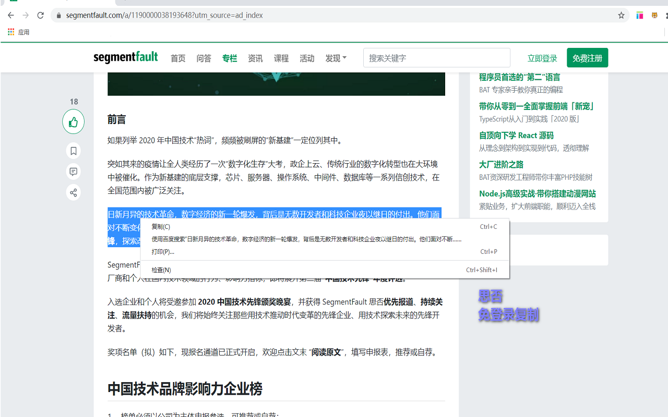The image size is (668, 417).
Task: Click bold text 2020 中国技术先锋颁奖晚宴
Action: click(x=245, y=302)
